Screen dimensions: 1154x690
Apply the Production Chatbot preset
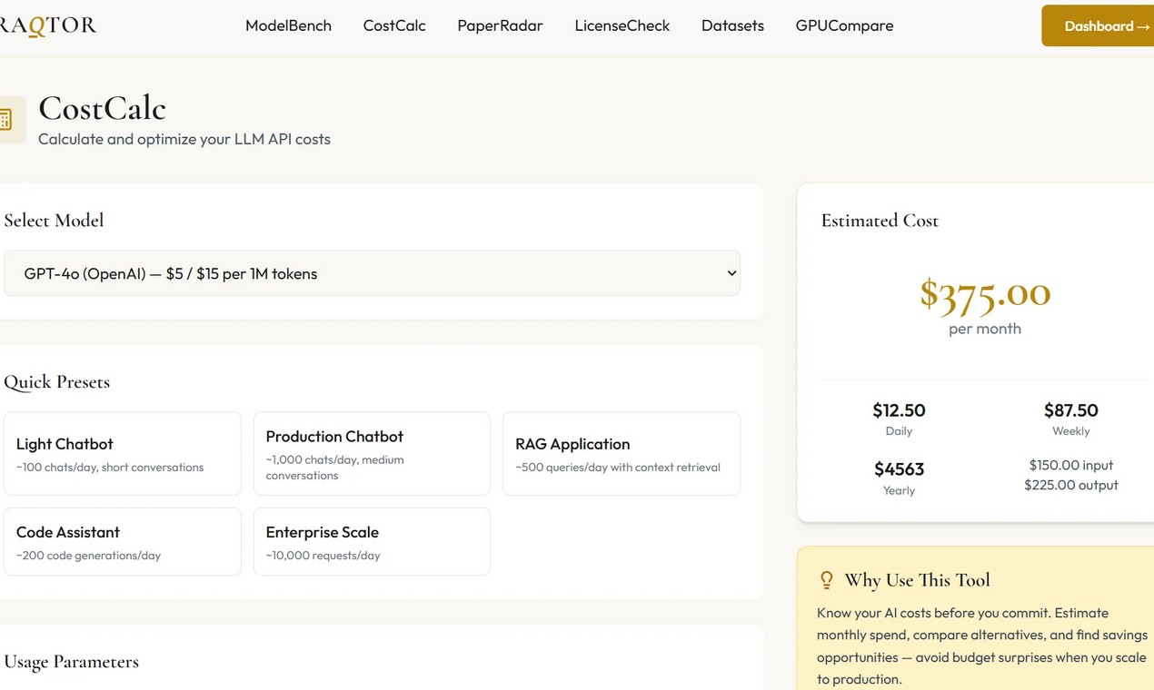(372, 453)
